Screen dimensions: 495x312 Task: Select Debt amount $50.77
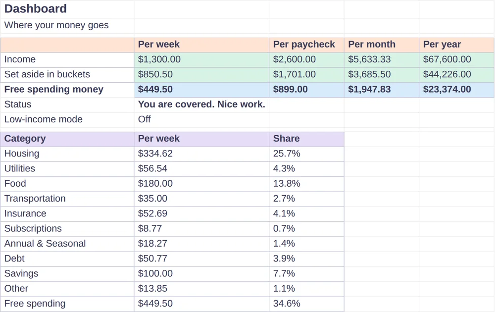click(201, 259)
